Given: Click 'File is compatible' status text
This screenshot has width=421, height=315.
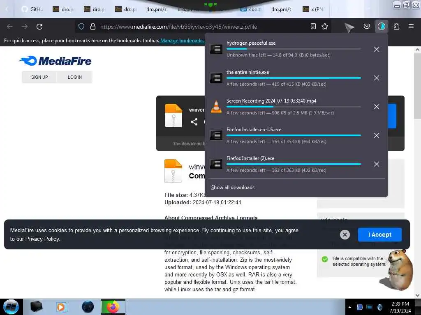Looking at the screenshot, I should tap(359, 261).
